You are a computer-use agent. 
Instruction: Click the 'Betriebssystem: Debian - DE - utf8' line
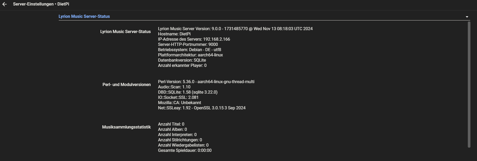coord(189,50)
